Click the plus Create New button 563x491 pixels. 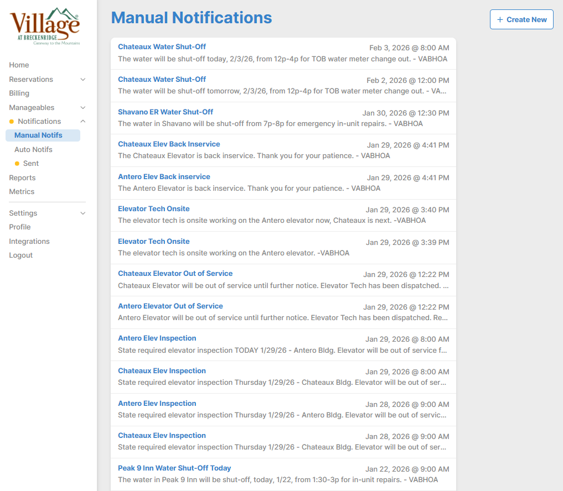(521, 19)
